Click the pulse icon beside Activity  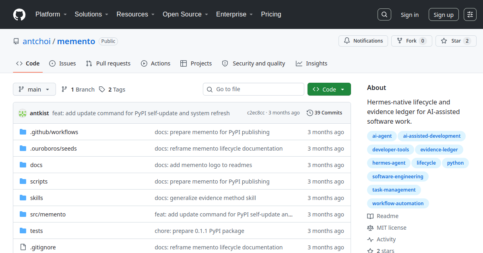click(x=370, y=239)
